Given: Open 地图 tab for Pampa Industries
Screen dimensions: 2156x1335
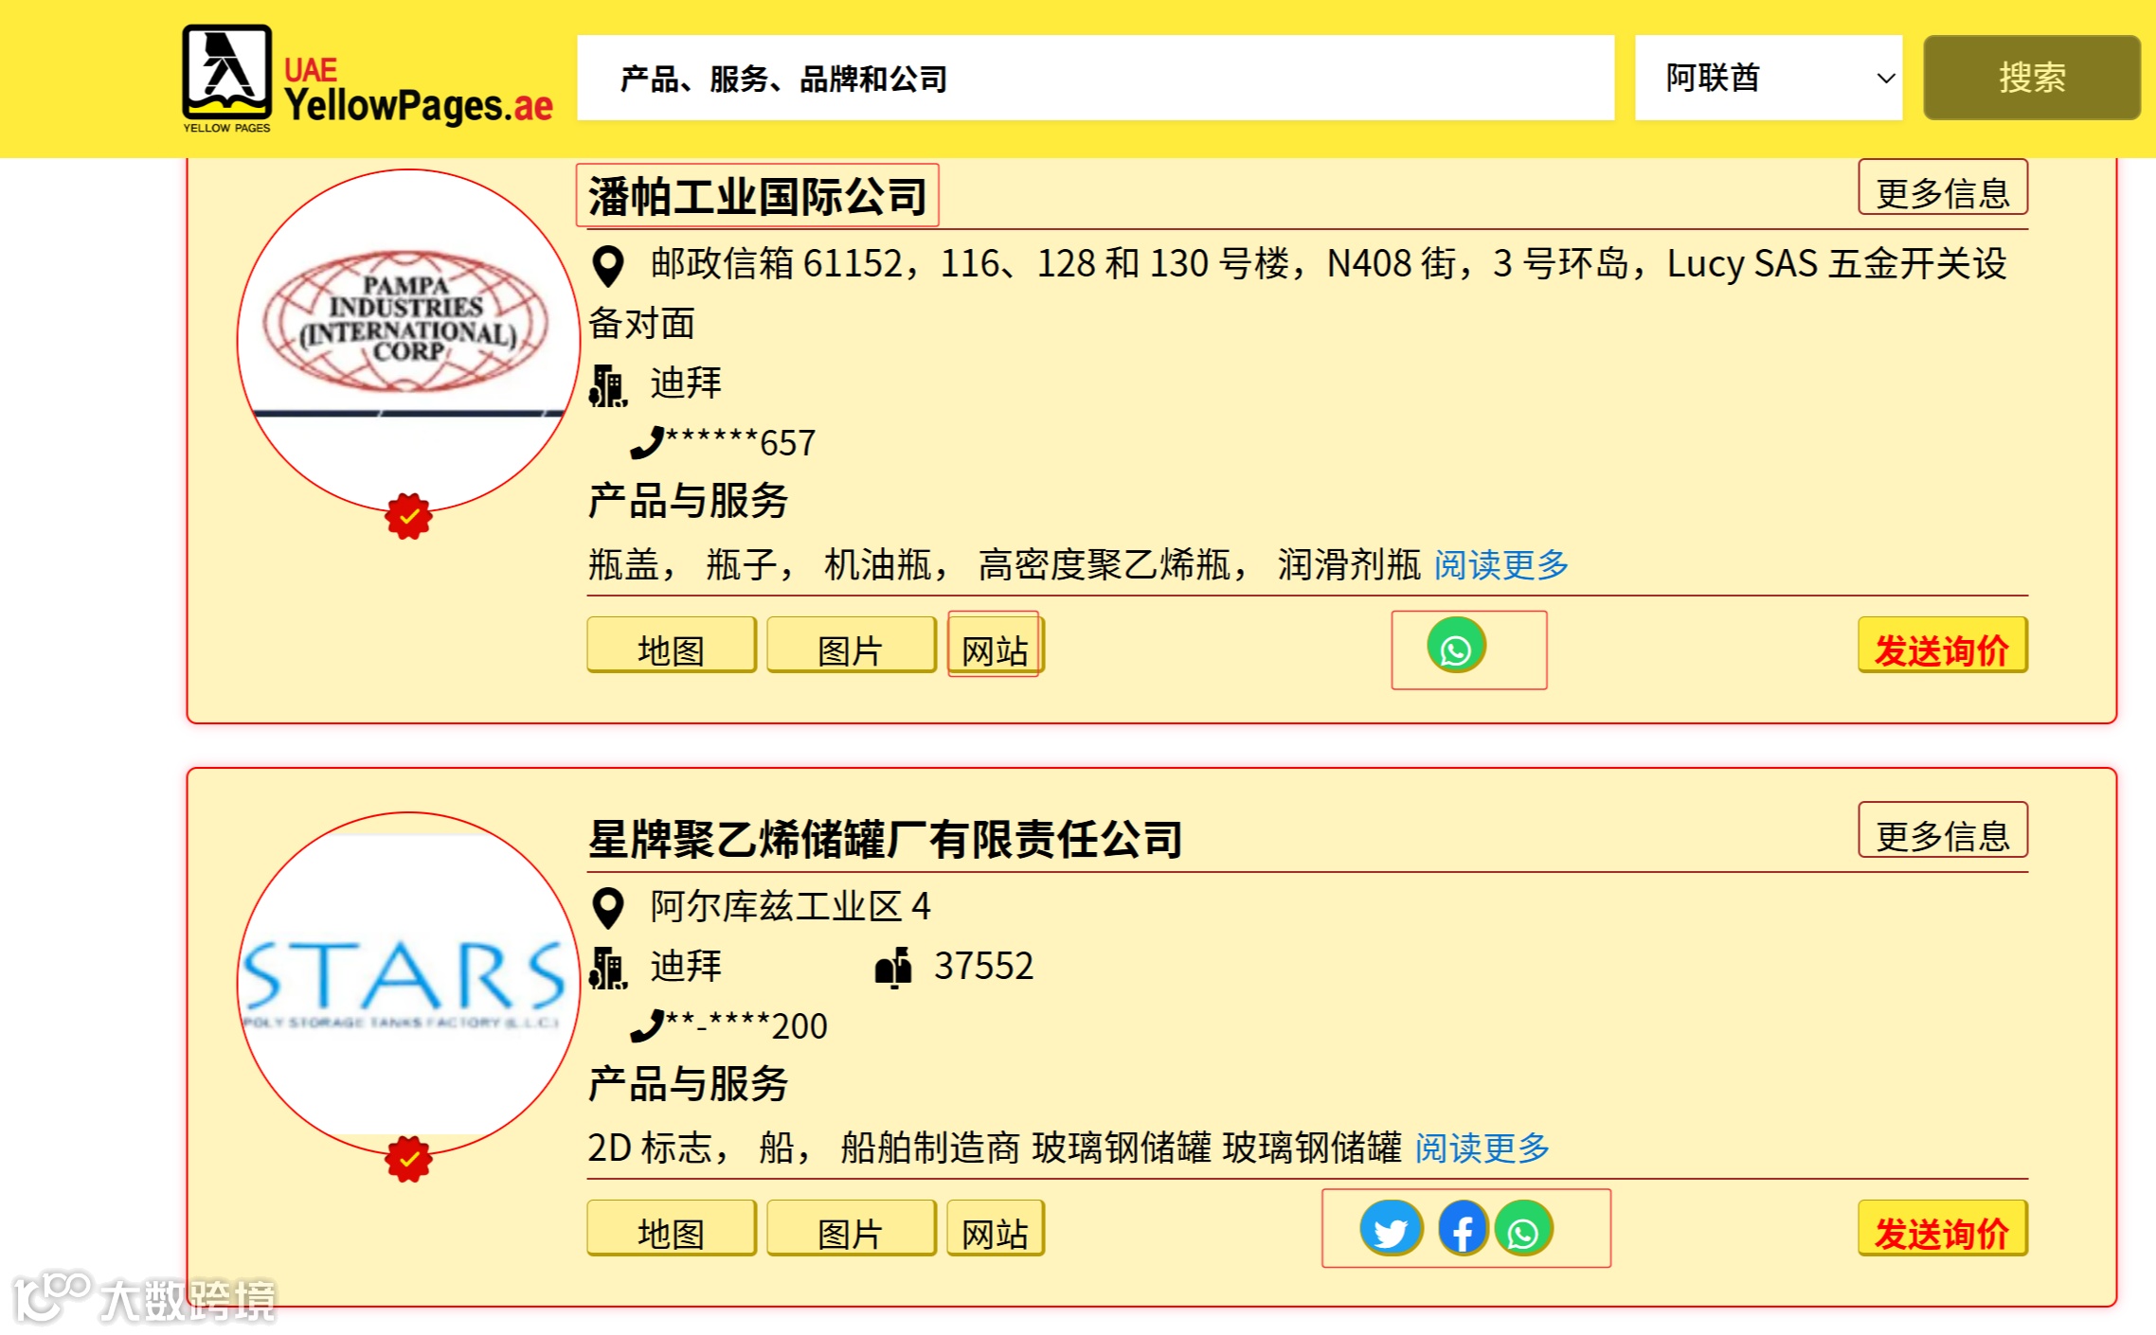Looking at the screenshot, I should pos(671,649).
